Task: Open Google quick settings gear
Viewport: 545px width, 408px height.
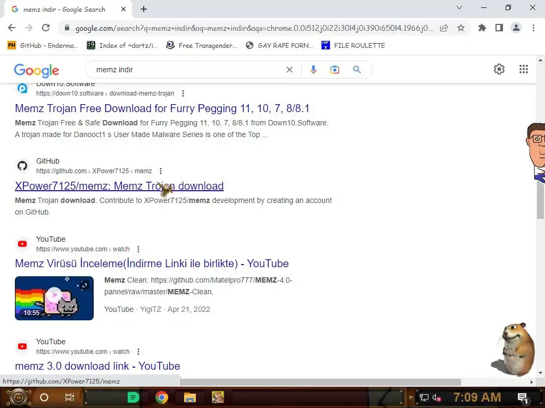Action: click(x=499, y=69)
